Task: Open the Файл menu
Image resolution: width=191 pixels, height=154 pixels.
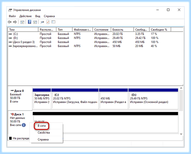Action: [12, 16]
